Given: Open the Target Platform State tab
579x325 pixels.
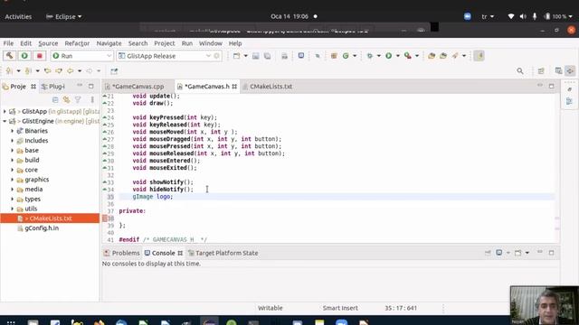Looking at the screenshot, I should pyautogui.click(x=223, y=253).
